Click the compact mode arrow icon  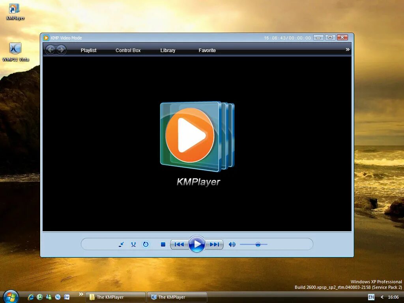tap(121, 244)
